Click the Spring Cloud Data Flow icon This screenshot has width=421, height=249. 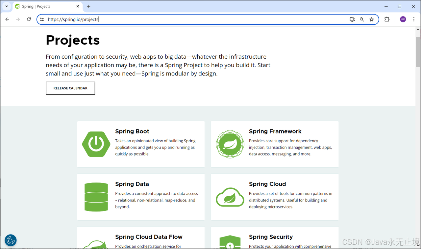pyautogui.click(x=96, y=244)
